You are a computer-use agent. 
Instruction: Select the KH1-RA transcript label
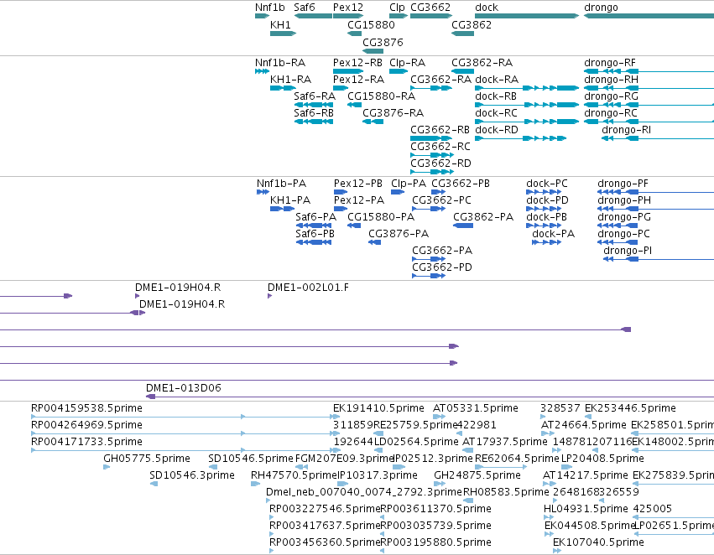tap(290, 79)
